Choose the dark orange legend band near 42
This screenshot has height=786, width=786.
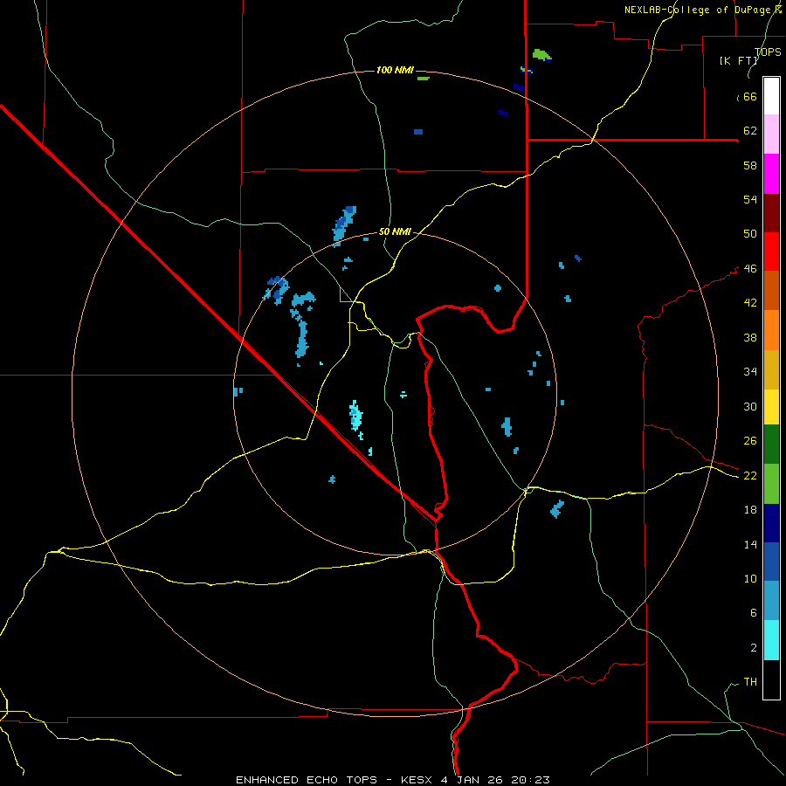pyautogui.click(x=771, y=290)
